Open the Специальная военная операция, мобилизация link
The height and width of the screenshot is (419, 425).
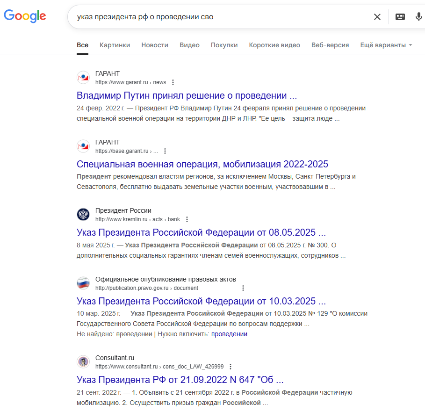[x=202, y=164]
